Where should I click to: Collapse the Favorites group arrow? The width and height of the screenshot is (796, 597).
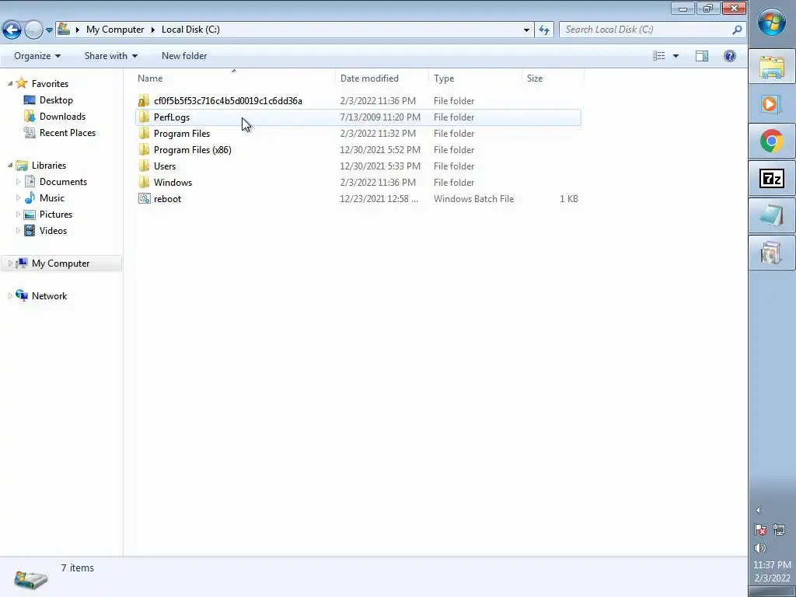click(10, 83)
